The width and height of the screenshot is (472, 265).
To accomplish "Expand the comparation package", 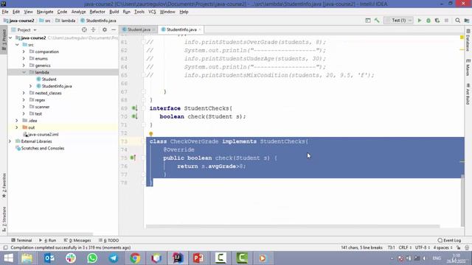I will tap(24, 52).
